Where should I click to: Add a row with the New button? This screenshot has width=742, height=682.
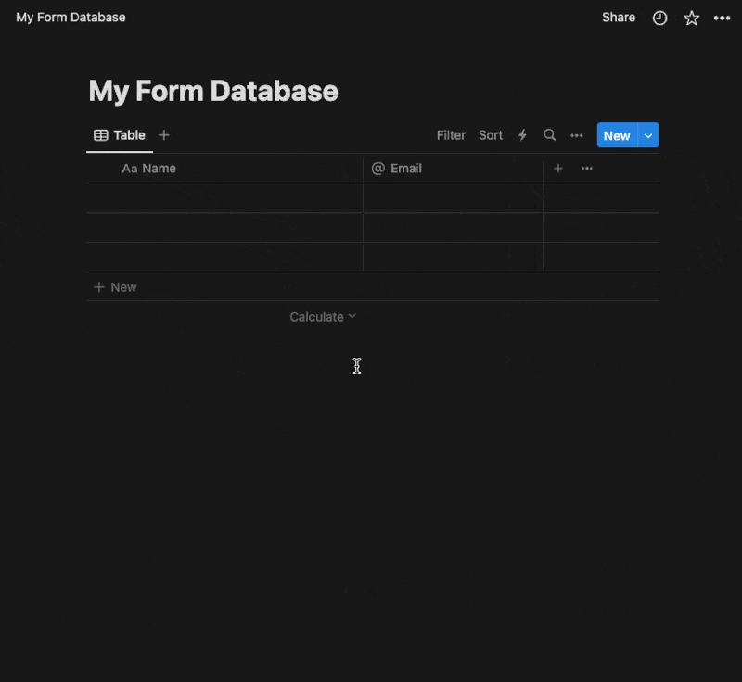[114, 287]
